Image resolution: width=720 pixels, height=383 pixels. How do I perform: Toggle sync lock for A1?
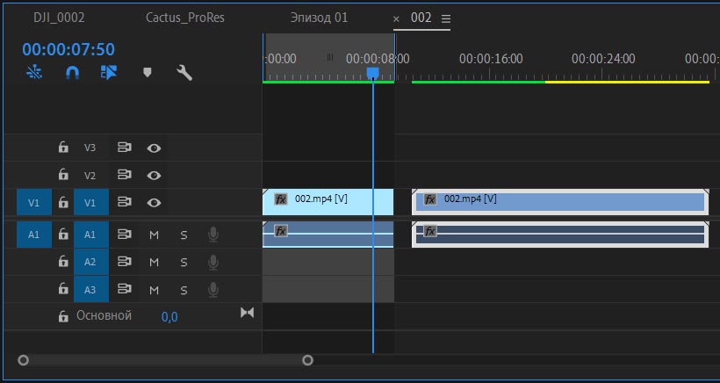124,235
